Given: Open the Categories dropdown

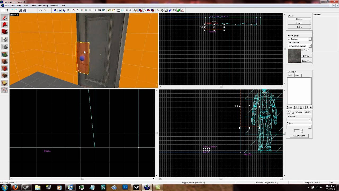Looking at the screenshot, I should coord(299,120).
